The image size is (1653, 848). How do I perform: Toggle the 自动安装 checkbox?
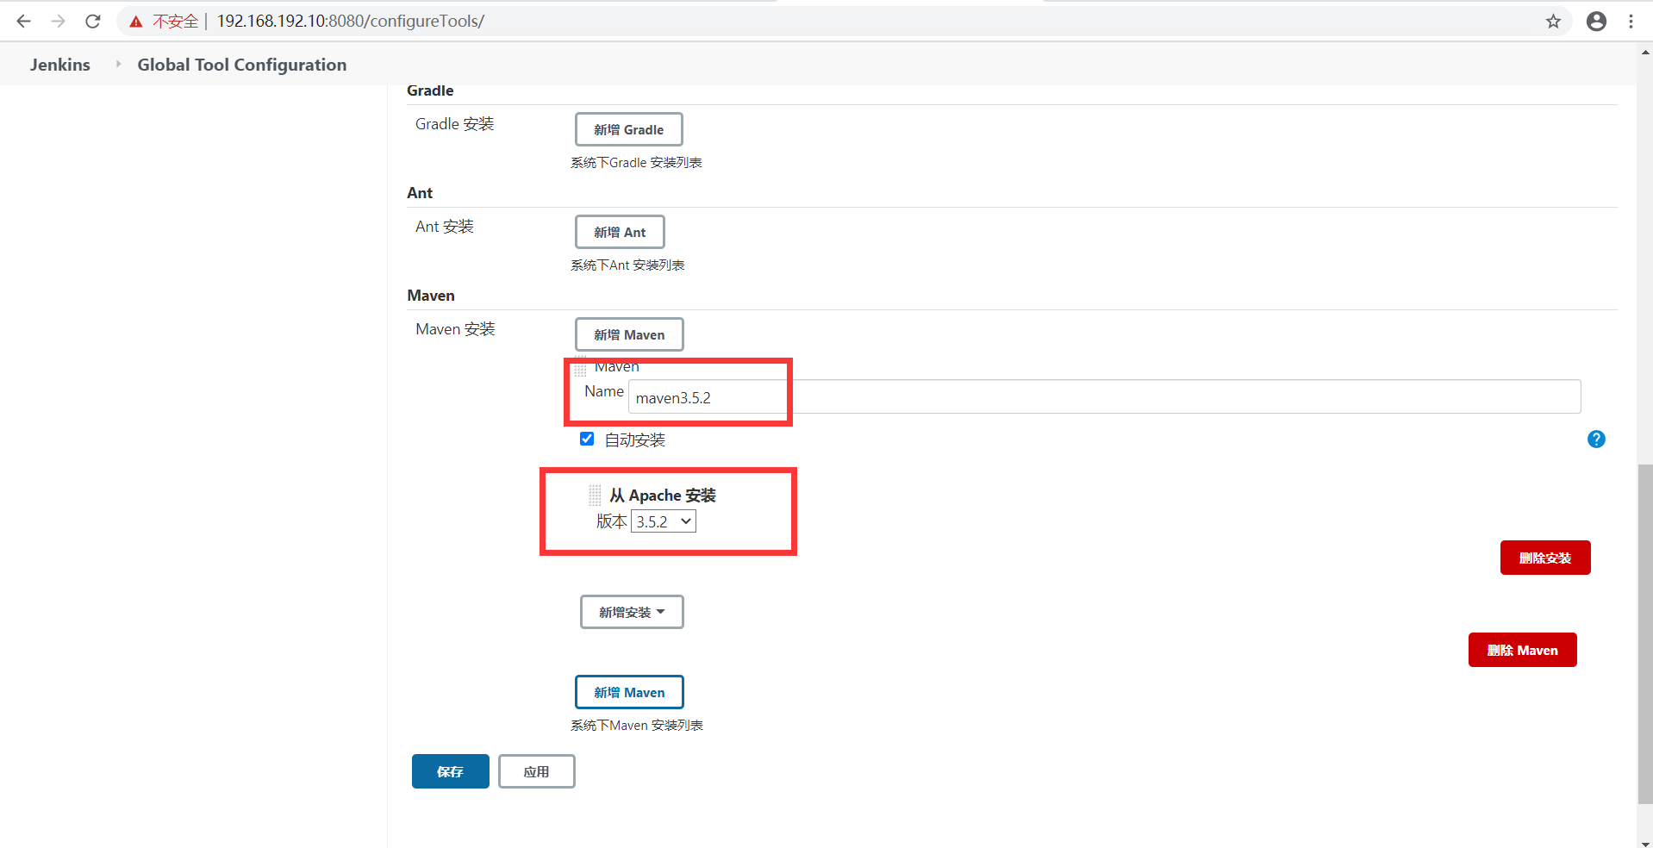(587, 439)
